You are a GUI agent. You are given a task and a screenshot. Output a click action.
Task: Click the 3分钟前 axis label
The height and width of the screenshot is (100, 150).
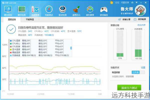[10, 94]
